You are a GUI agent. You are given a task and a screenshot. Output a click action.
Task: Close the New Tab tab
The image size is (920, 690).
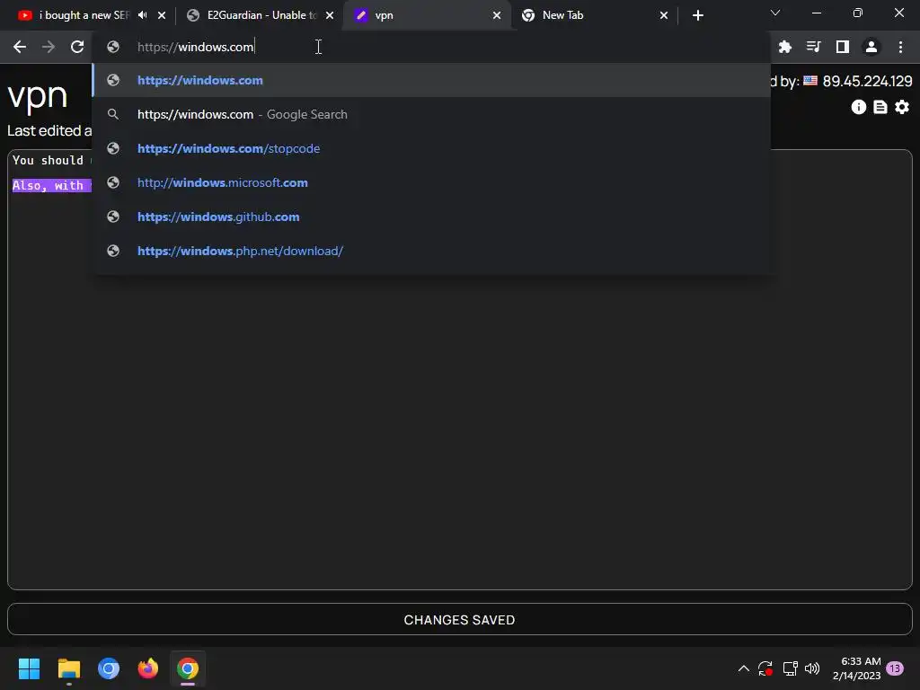(664, 15)
